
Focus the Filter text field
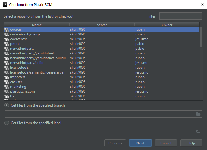[x=181, y=16]
